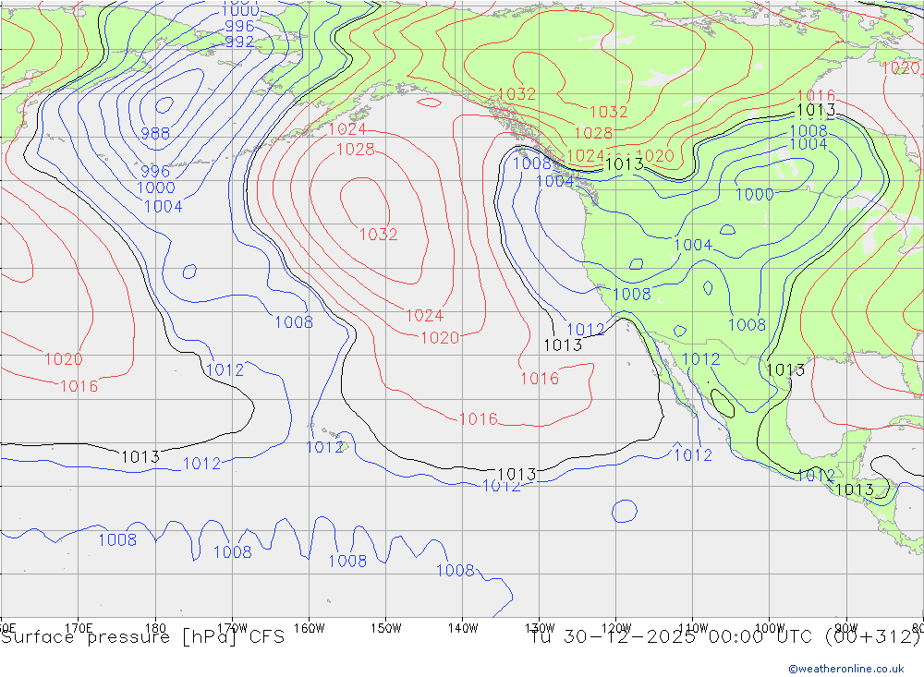Select the 992 isobar label

(239, 42)
